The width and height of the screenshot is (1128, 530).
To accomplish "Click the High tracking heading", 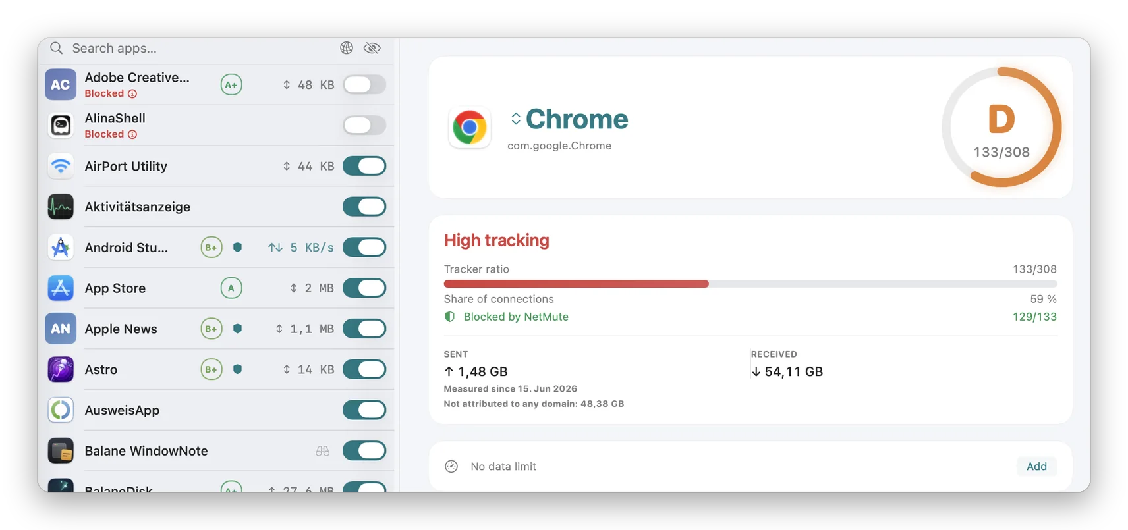I will 497,240.
